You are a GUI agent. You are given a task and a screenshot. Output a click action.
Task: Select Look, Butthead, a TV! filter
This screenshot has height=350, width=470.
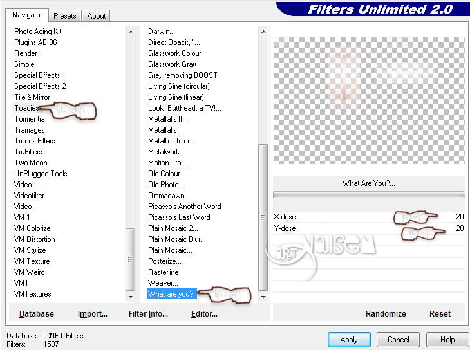(x=185, y=108)
